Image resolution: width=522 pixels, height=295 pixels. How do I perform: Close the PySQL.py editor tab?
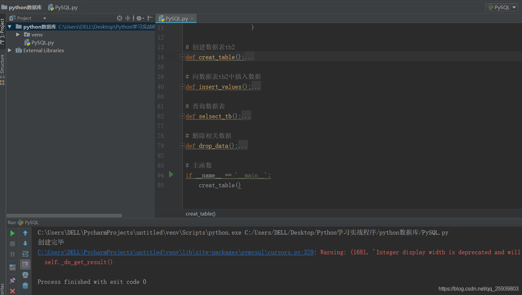coord(192,18)
